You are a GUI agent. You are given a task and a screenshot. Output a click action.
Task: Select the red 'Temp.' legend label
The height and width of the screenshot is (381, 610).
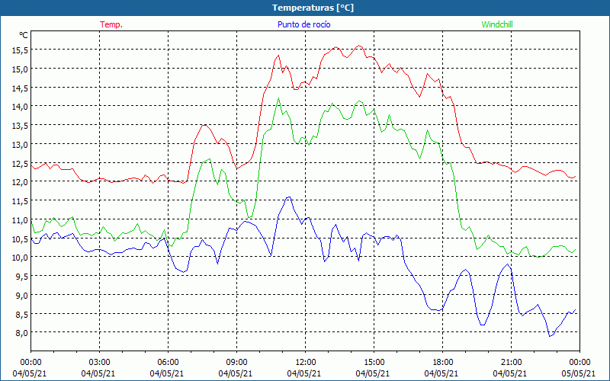(x=111, y=24)
